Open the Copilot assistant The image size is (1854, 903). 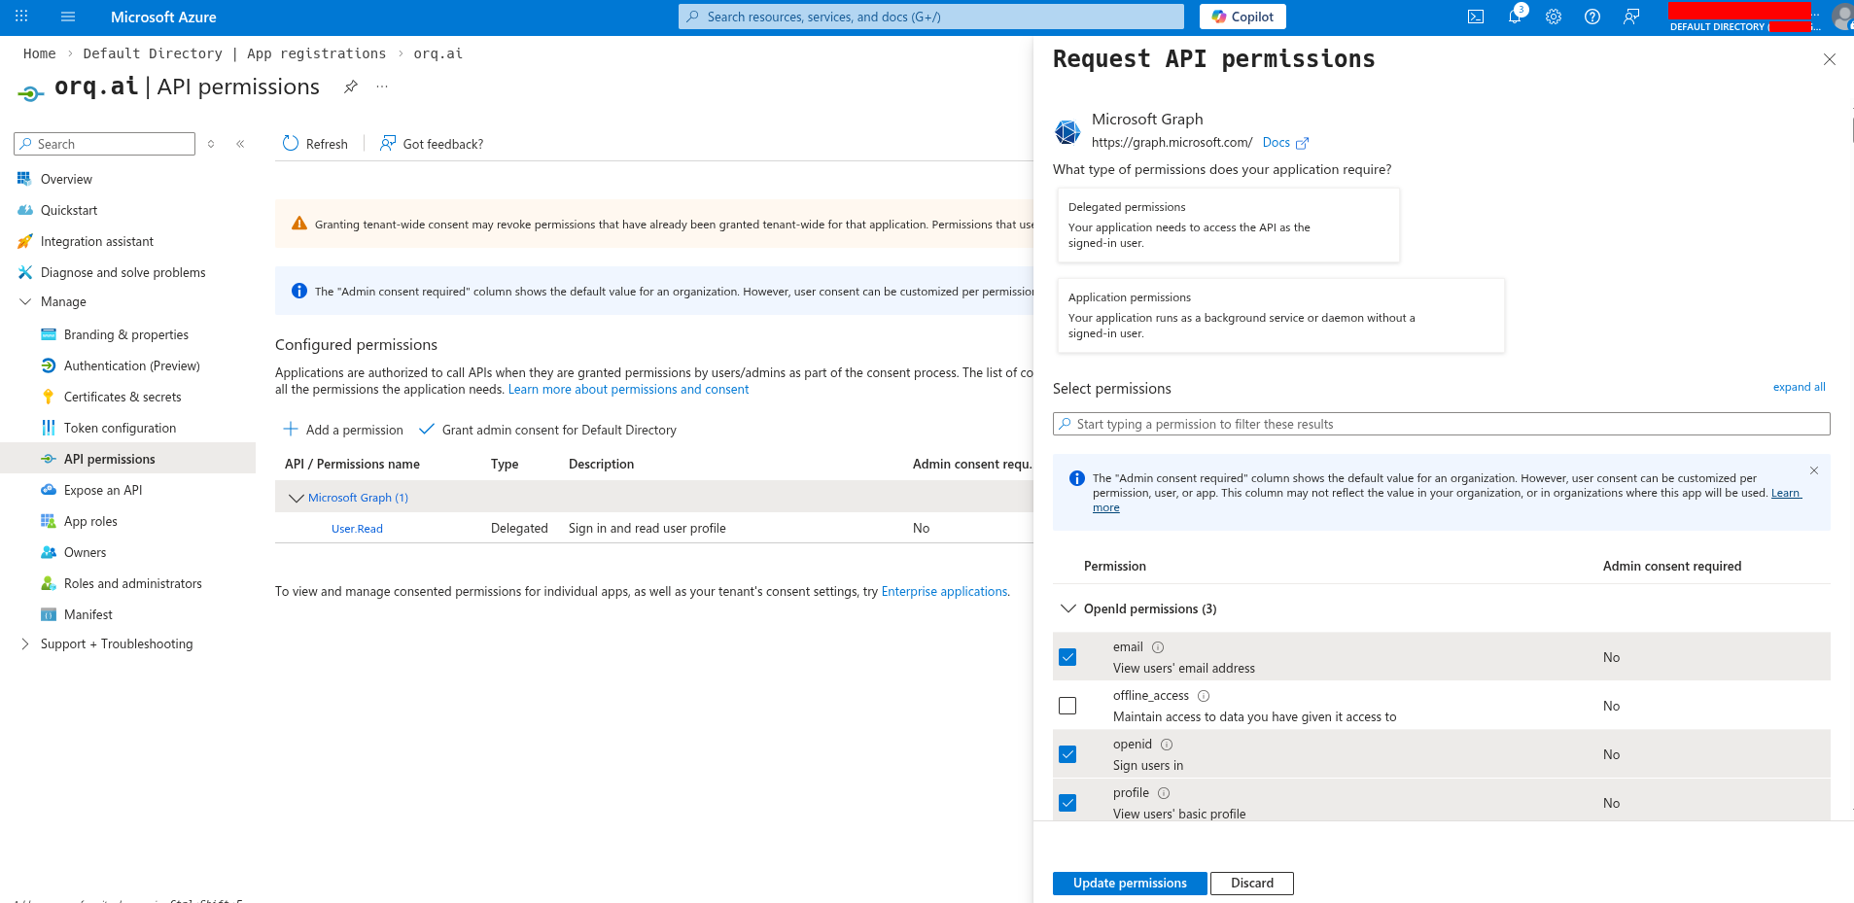pos(1242,17)
